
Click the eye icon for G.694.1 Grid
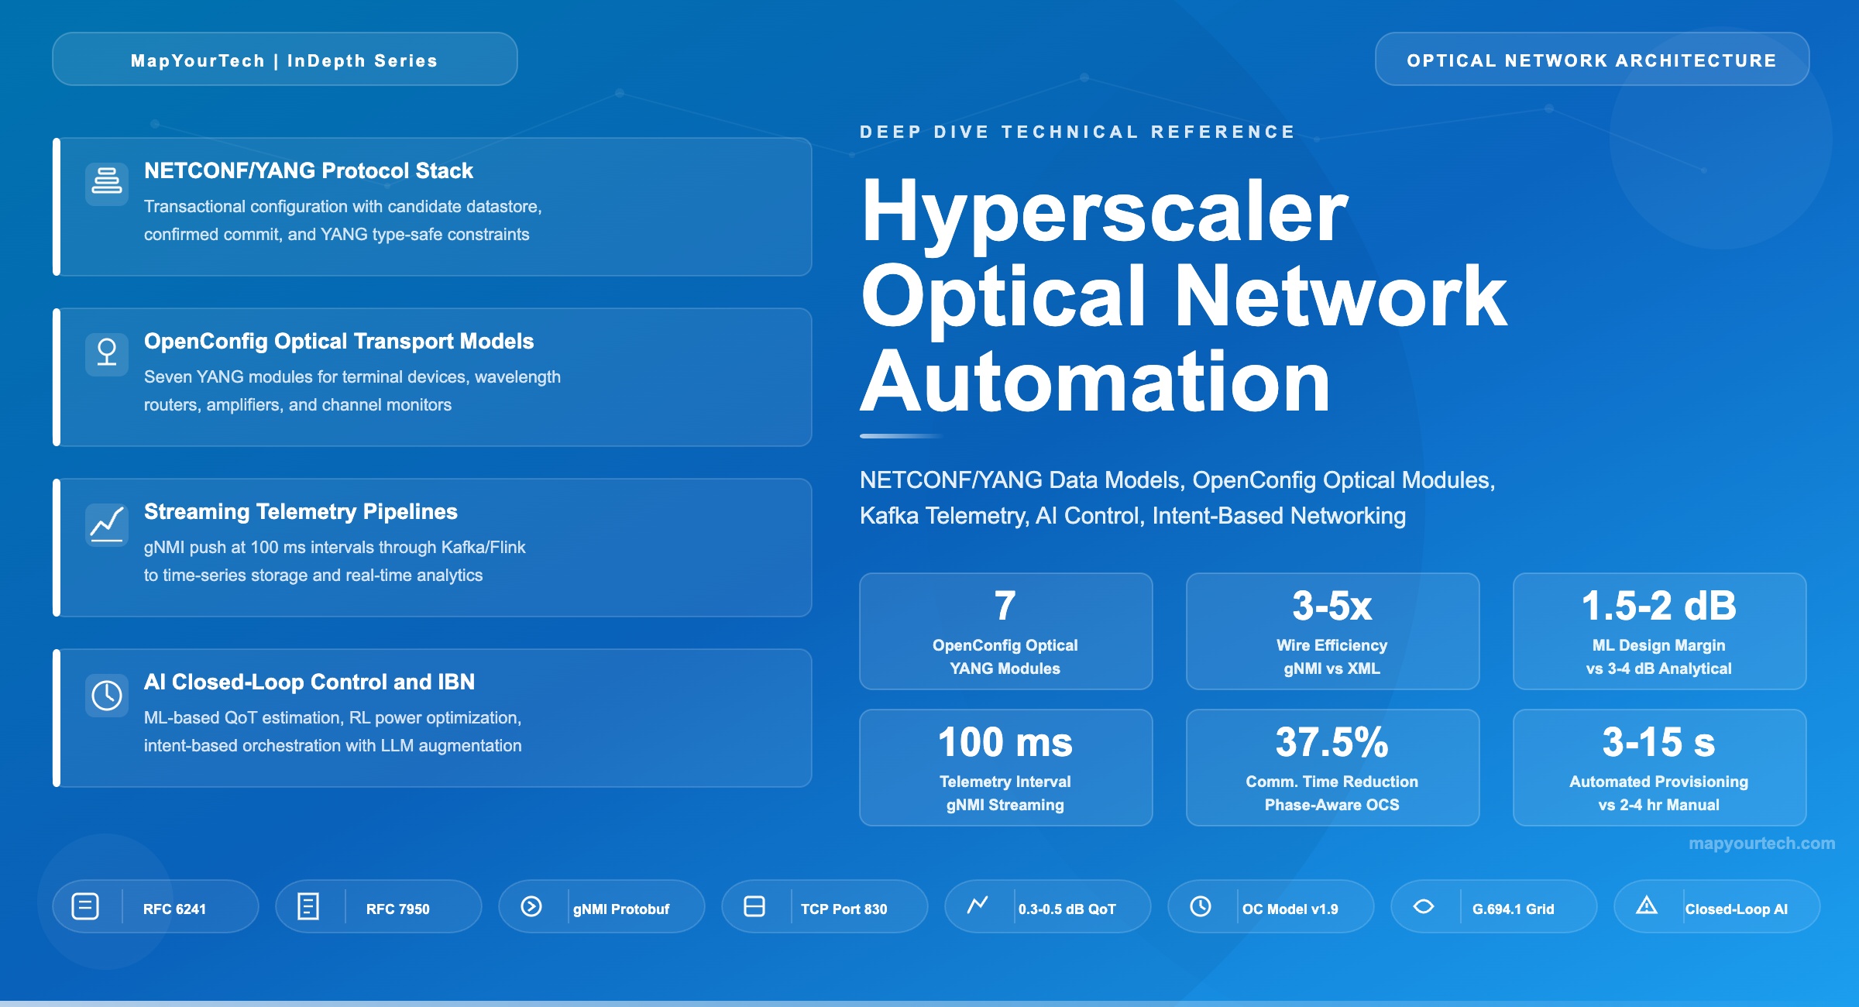point(1424,906)
